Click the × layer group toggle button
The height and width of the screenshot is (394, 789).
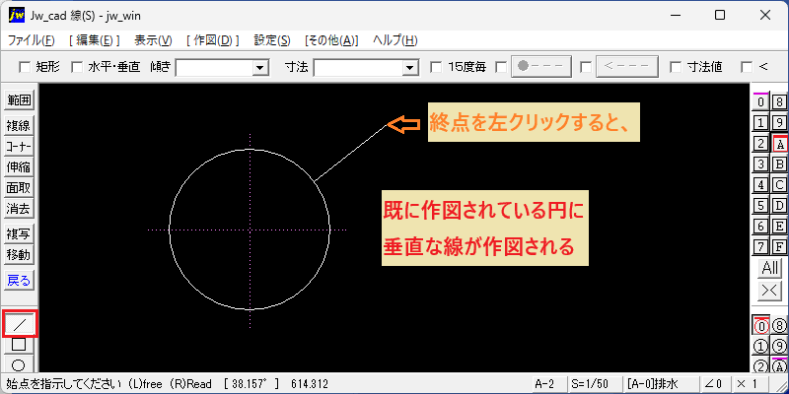pos(770,291)
